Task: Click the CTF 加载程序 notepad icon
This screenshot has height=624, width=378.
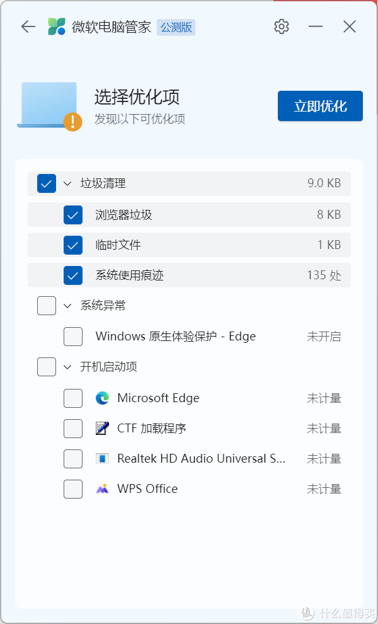Action: point(102,429)
